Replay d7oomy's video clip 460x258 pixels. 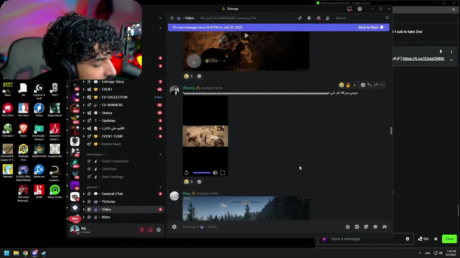pos(187,173)
